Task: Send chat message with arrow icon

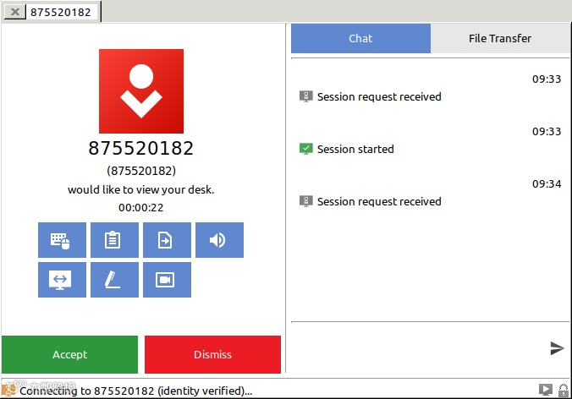Action: [x=557, y=348]
